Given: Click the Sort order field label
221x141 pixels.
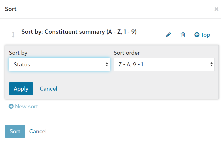Looking at the screenshot, I should (127, 53).
